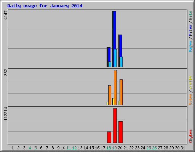Viewport: 195px width, 152px height.
Task: Click day number 29 on the x-axis
Action: point(171,148)
